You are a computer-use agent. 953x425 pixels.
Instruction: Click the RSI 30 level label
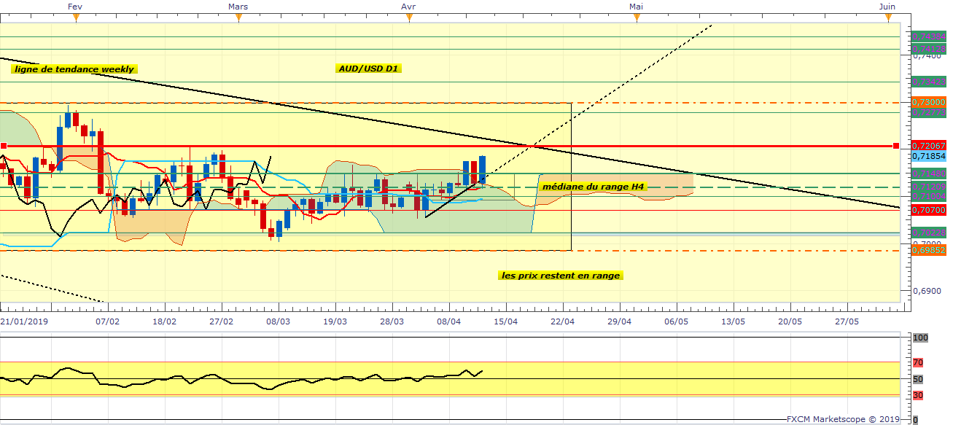[919, 396]
